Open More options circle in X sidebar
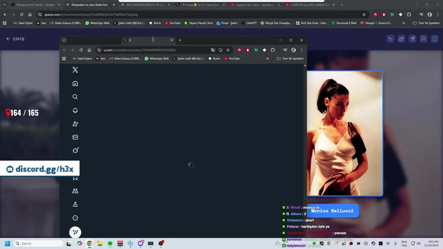 [x=75, y=218]
